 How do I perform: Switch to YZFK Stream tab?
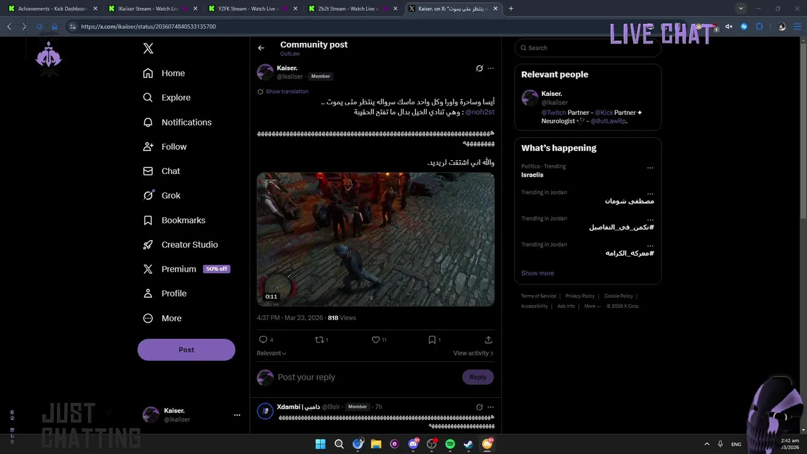252,9
